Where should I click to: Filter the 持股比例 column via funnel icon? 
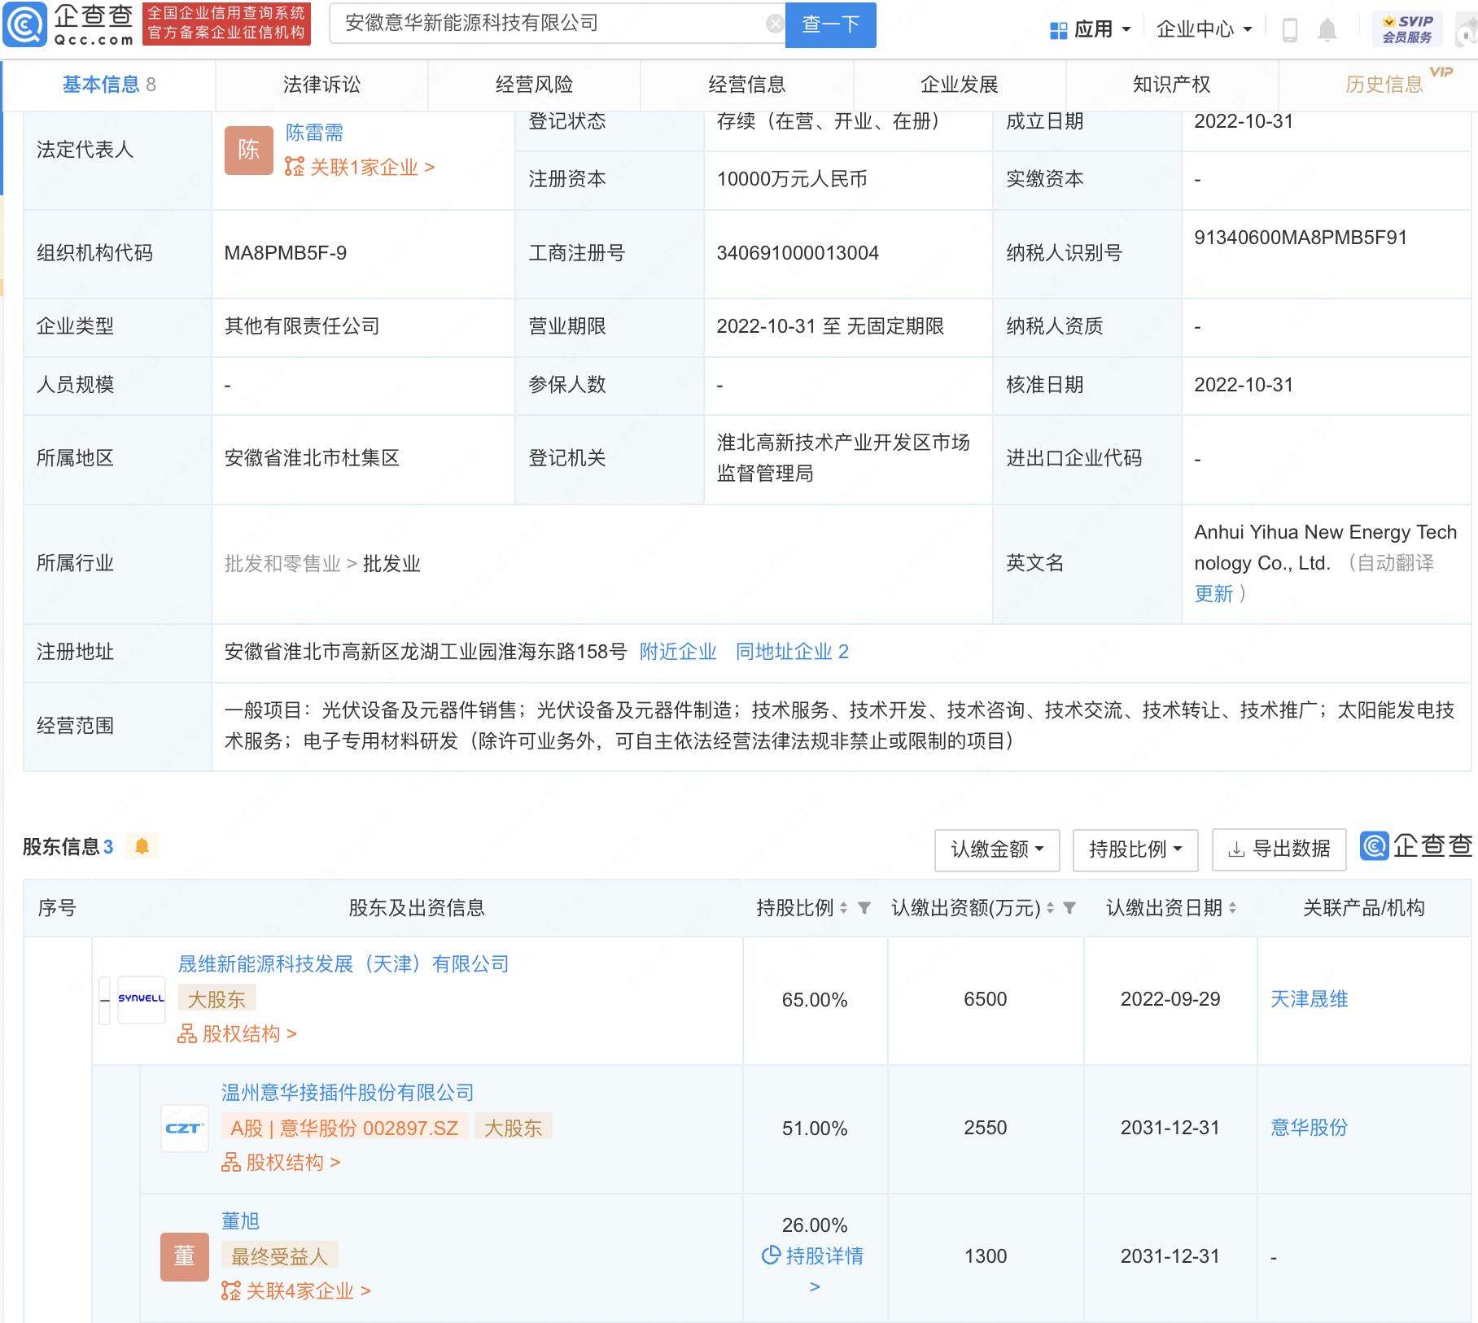pyautogui.click(x=864, y=908)
